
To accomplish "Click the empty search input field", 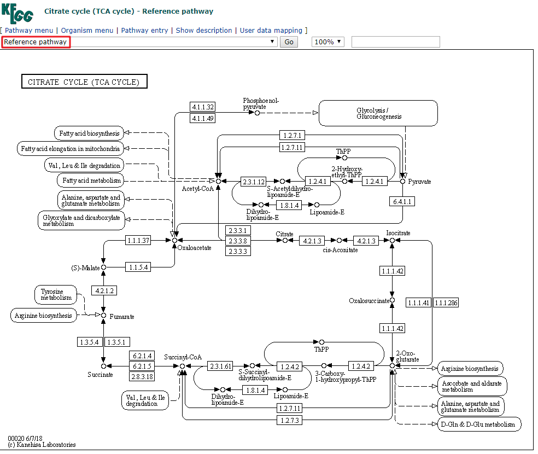I will (396, 42).
